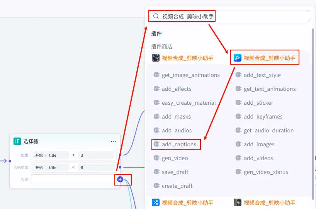Select the gen_video tool

click(171, 158)
